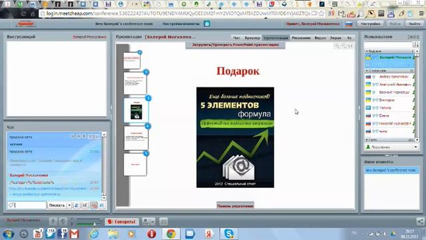Select the conference room entry under Ваши комнаты
This screenshot has height=240, width=426.
(x=391, y=170)
